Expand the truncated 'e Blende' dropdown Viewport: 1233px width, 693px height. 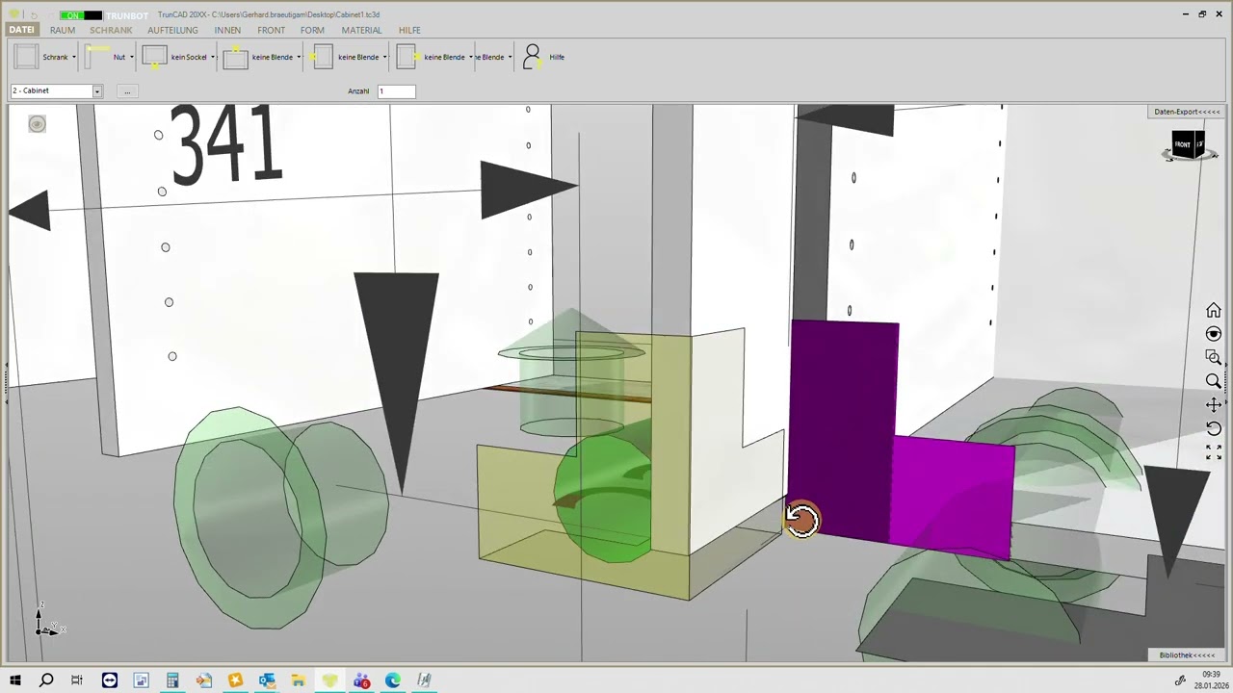pyautogui.click(x=510, y=57)
